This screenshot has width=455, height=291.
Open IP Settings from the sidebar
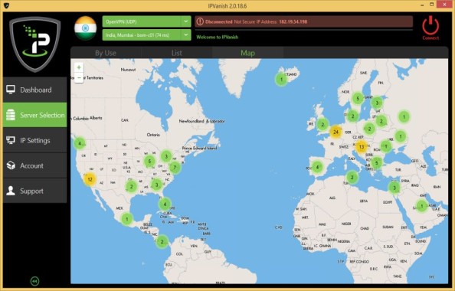click(x=34, y=140)
